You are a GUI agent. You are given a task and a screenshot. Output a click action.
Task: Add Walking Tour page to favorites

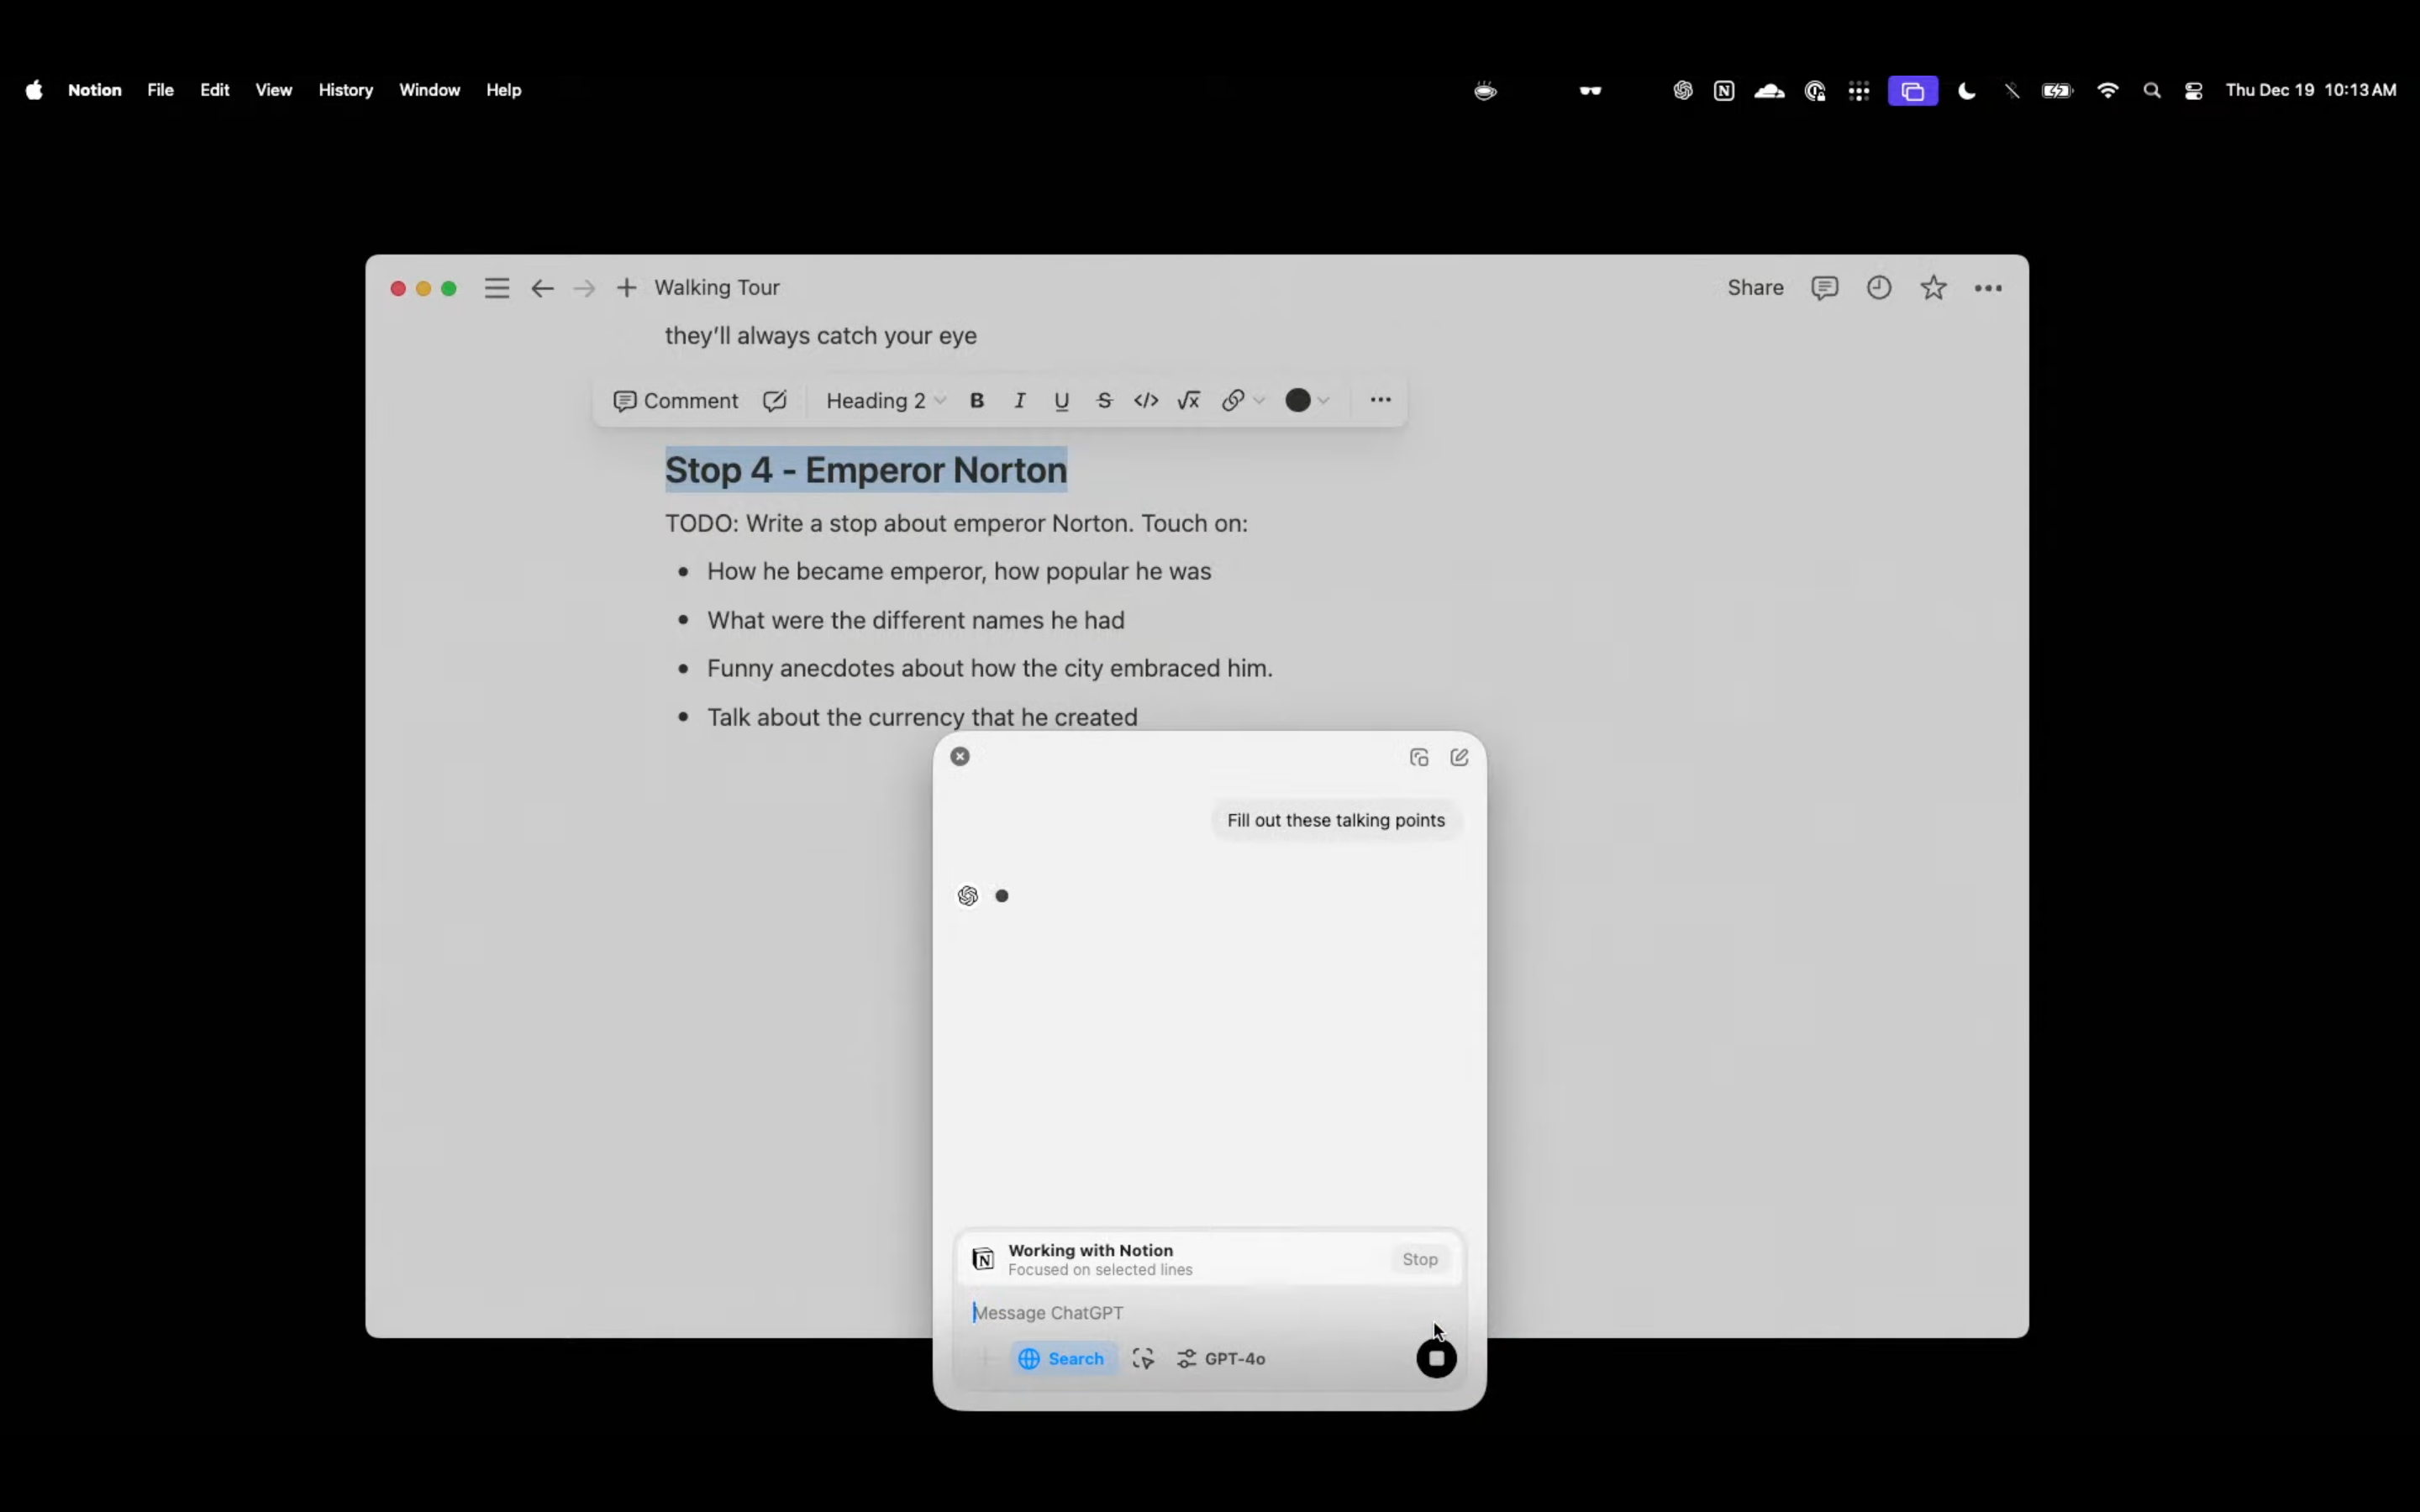click(x=1933, y=288)
